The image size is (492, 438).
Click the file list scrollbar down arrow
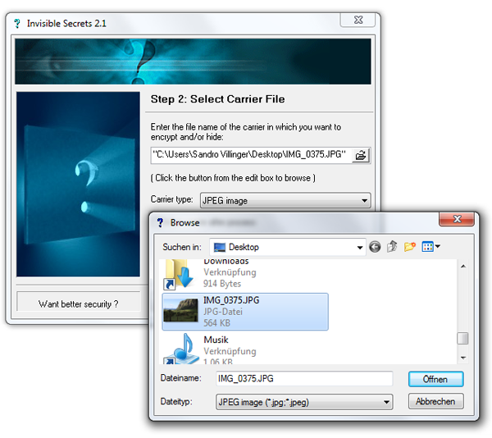click(x=462, y=358)
